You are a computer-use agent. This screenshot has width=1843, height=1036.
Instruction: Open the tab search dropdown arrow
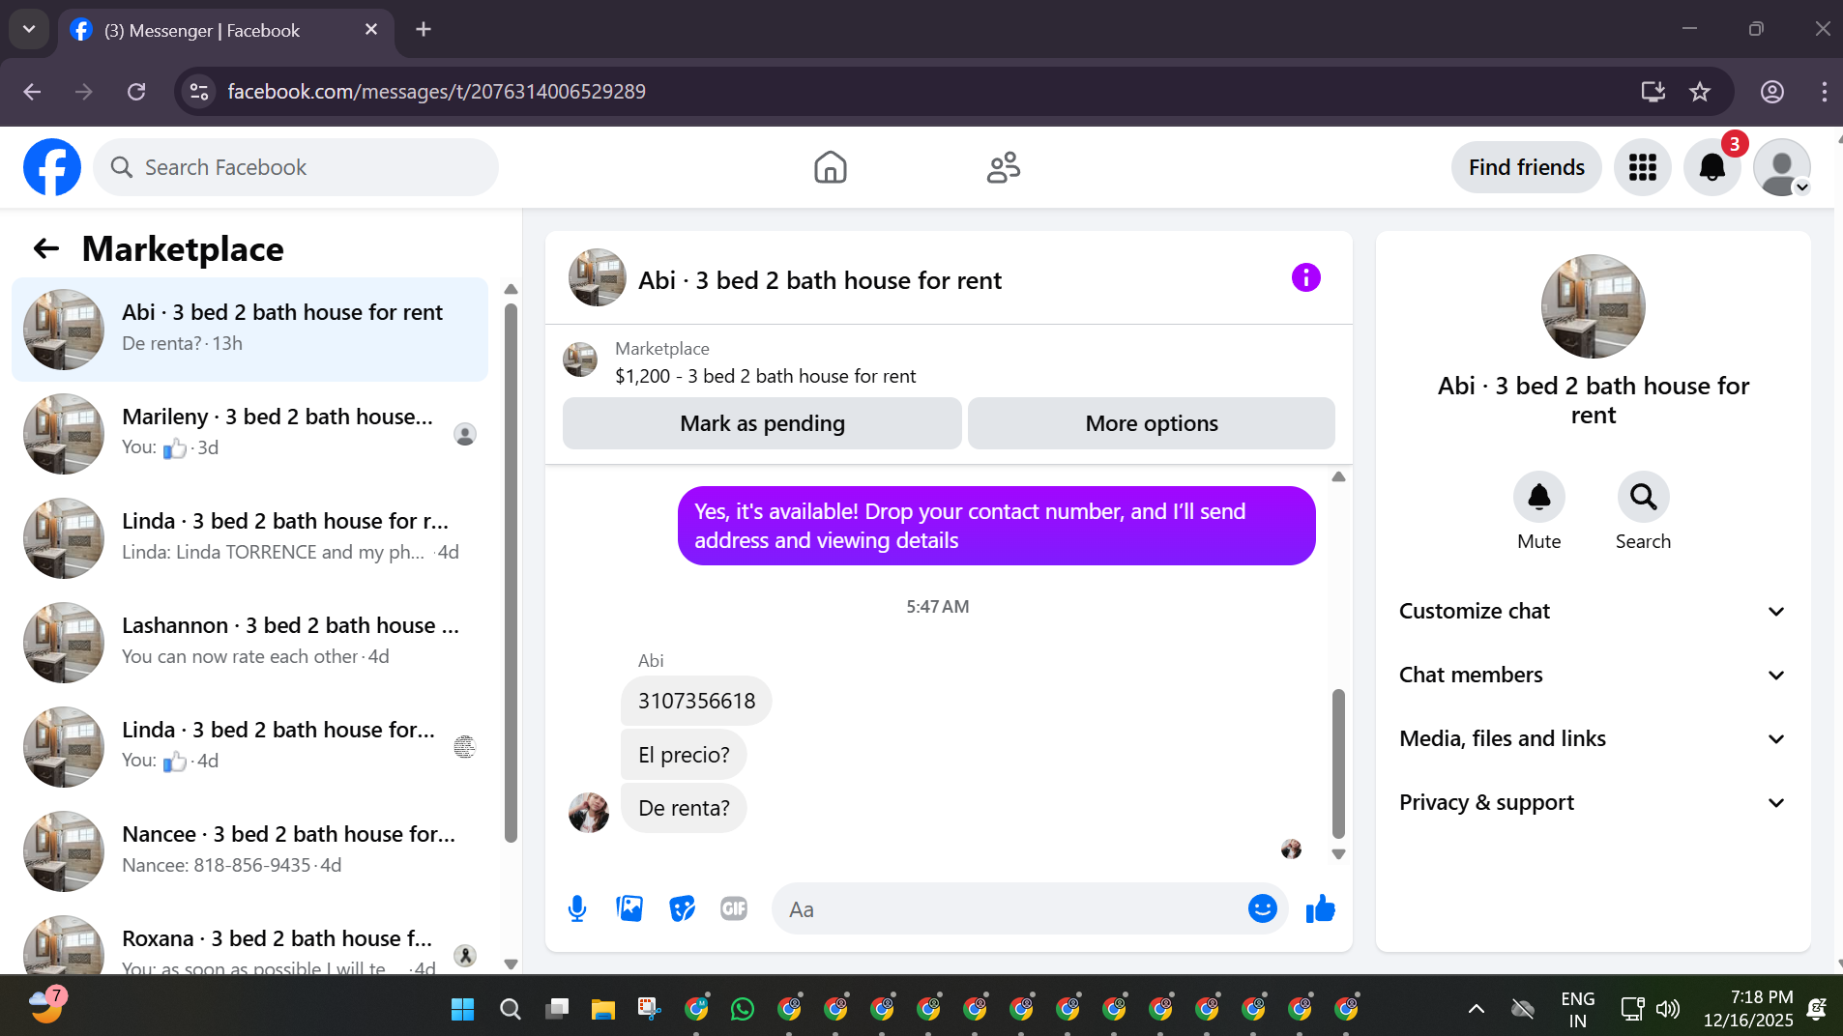29,30
